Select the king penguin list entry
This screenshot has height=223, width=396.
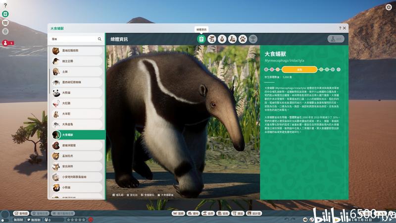(77, 61)
